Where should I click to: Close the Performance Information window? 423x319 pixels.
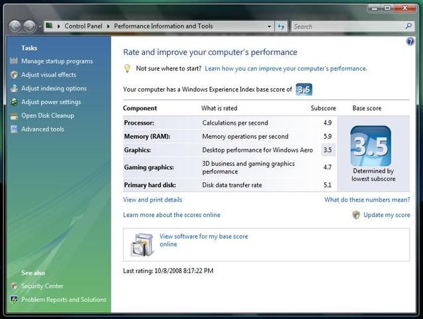click(404, 9)
